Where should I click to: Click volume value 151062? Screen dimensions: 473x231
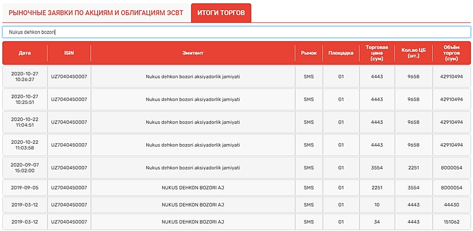coord(452,222)
